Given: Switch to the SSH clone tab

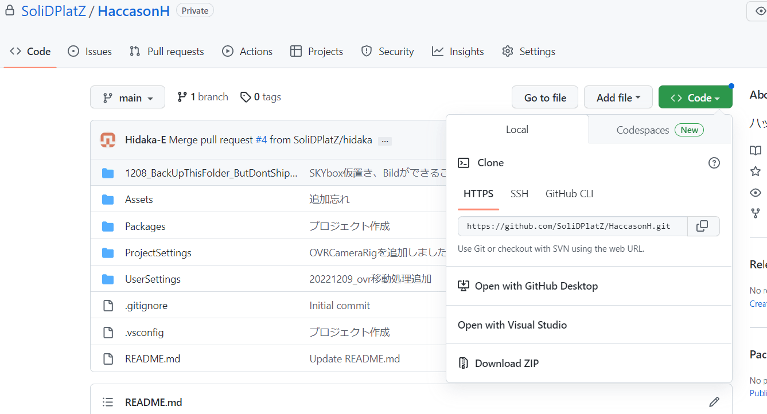Looking at the screenshot, I should tap(519, 194).
